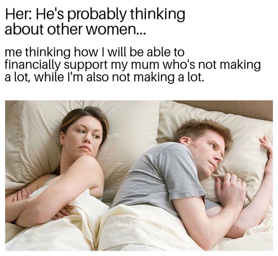The height and width of the screenshot is (256, 278).
Task: Click the word "support" in the caption
Action: click(85, 66)
